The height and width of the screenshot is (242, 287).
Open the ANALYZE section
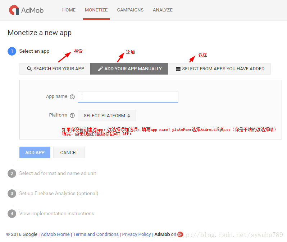163,10
